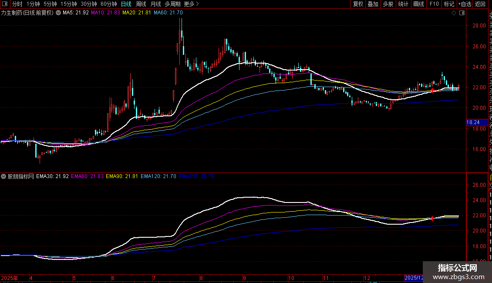Switch to 周线 weekly chart
This screenshot has height=283, width=492.
[x=141, y=4]
